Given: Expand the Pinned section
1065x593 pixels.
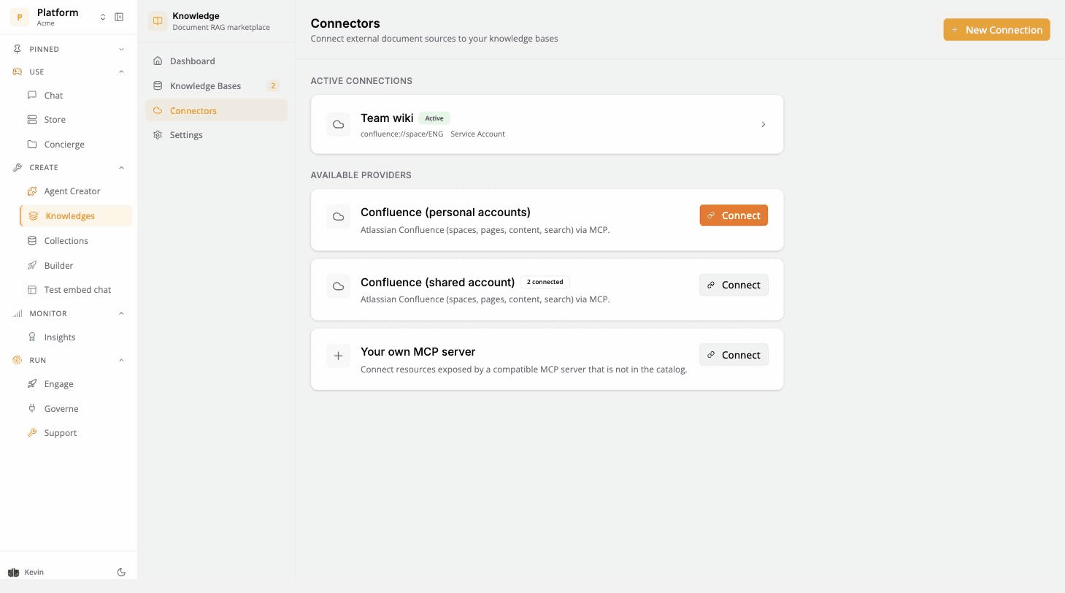Looking at the screenshot, I should point(121,49).
